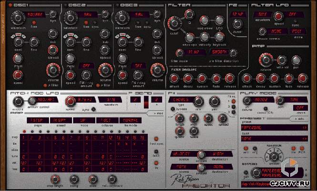Viewport: 317px width, 191px height.
Task: Toggle OSC1 > filter routing LED
Action: click(x=45, y=85)
